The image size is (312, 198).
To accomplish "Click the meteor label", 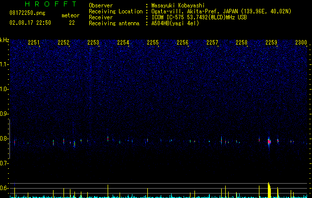I will (70, 15).
